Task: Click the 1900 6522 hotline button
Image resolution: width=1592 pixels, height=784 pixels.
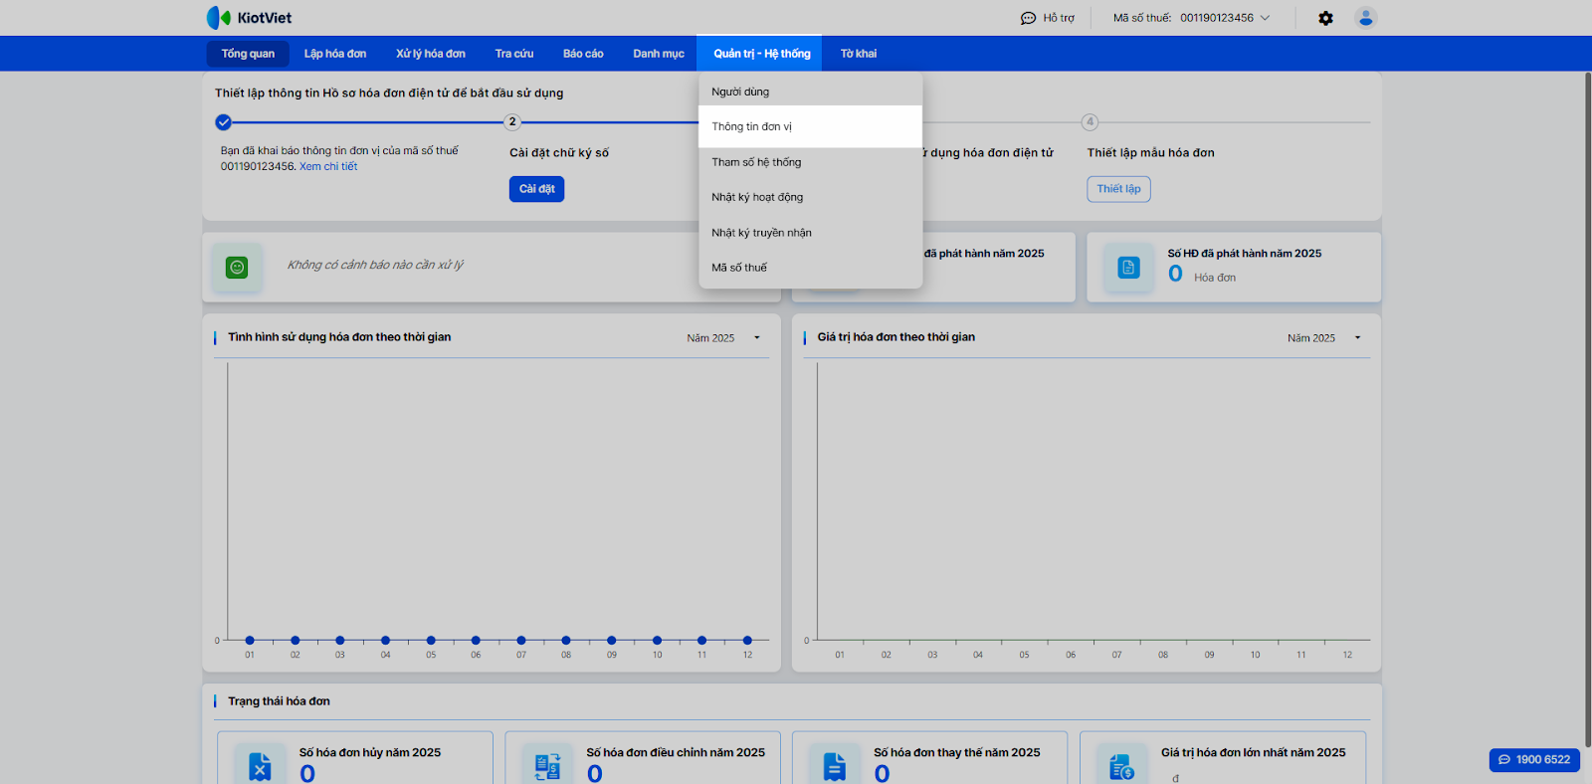Action: click(1533, 759)
